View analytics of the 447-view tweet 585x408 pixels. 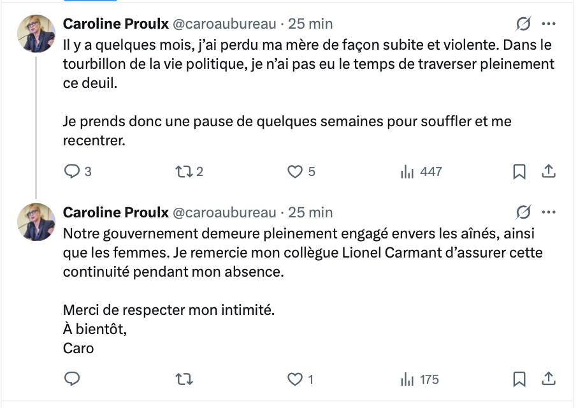[x=407, y=171]
